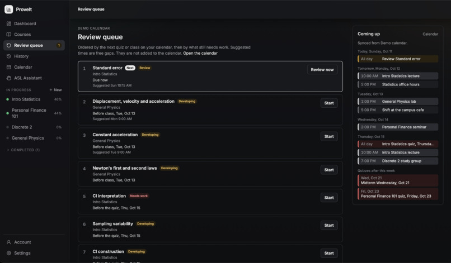This screenshot has height=263, width=451.
Task: Open the Review Standard error all-day event
Action: tap(398, 59)
